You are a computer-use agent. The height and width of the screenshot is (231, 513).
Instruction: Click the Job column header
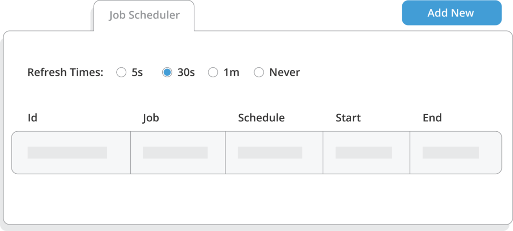pos(151,118)
